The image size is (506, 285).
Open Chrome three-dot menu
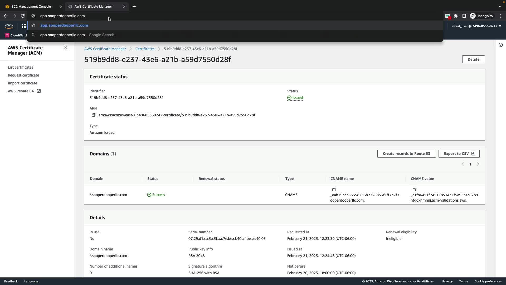tap(500, 16)
